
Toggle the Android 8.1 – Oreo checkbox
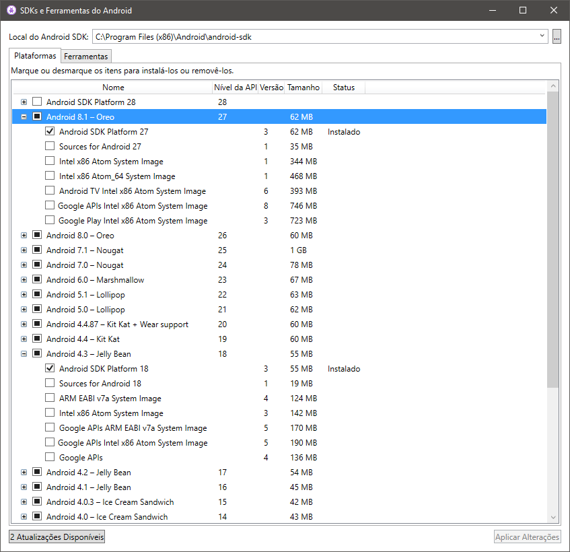[x=37, y=116]
